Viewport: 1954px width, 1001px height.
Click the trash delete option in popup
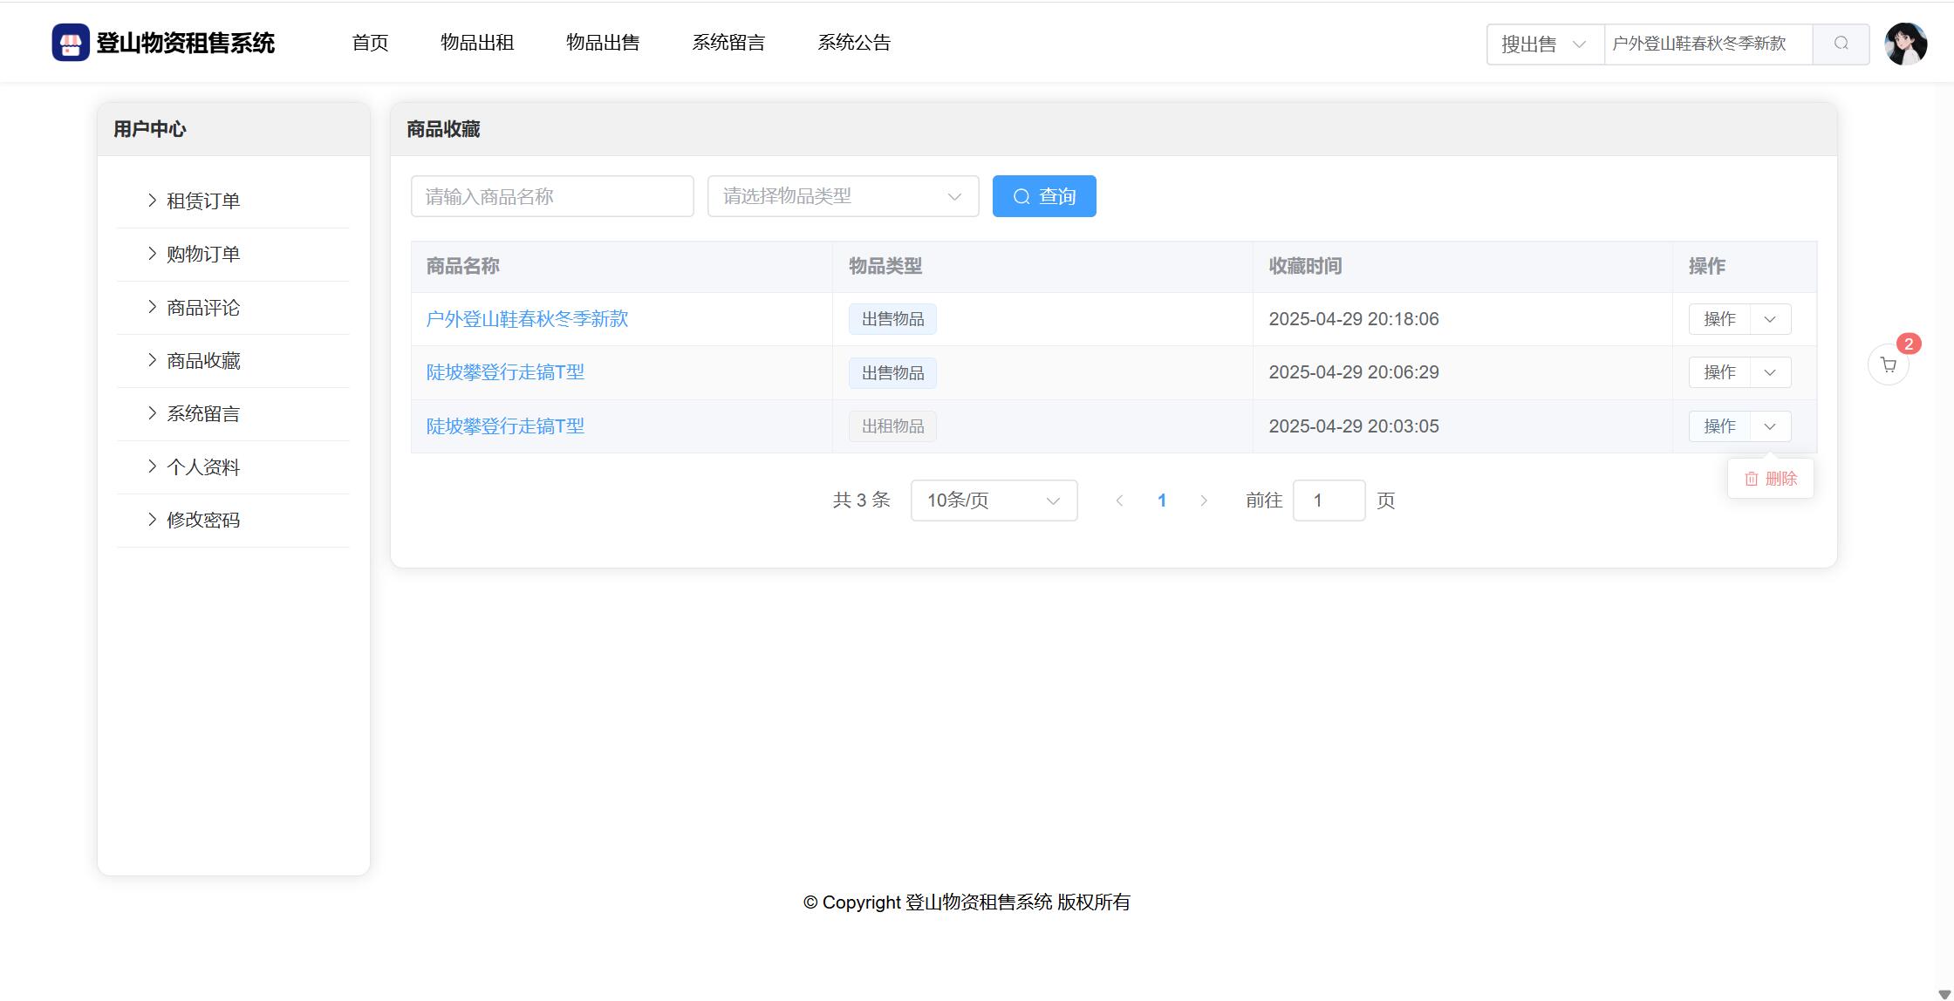tap(1770, 479)
